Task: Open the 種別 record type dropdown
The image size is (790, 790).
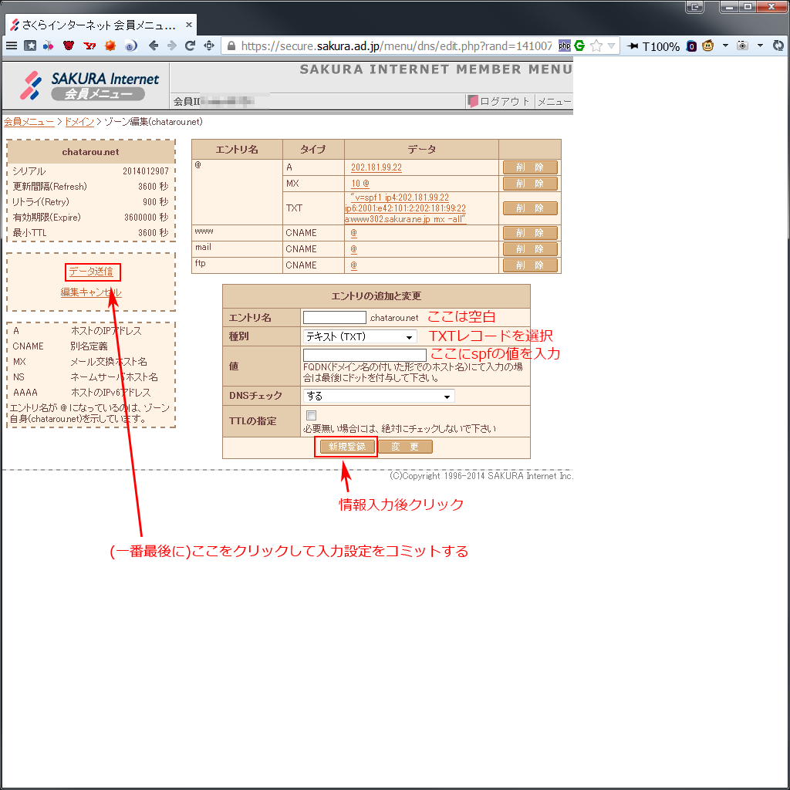Action: [x=360, y=336]
